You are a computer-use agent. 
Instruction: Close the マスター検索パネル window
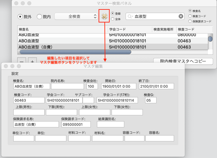[x=16, y=3]
